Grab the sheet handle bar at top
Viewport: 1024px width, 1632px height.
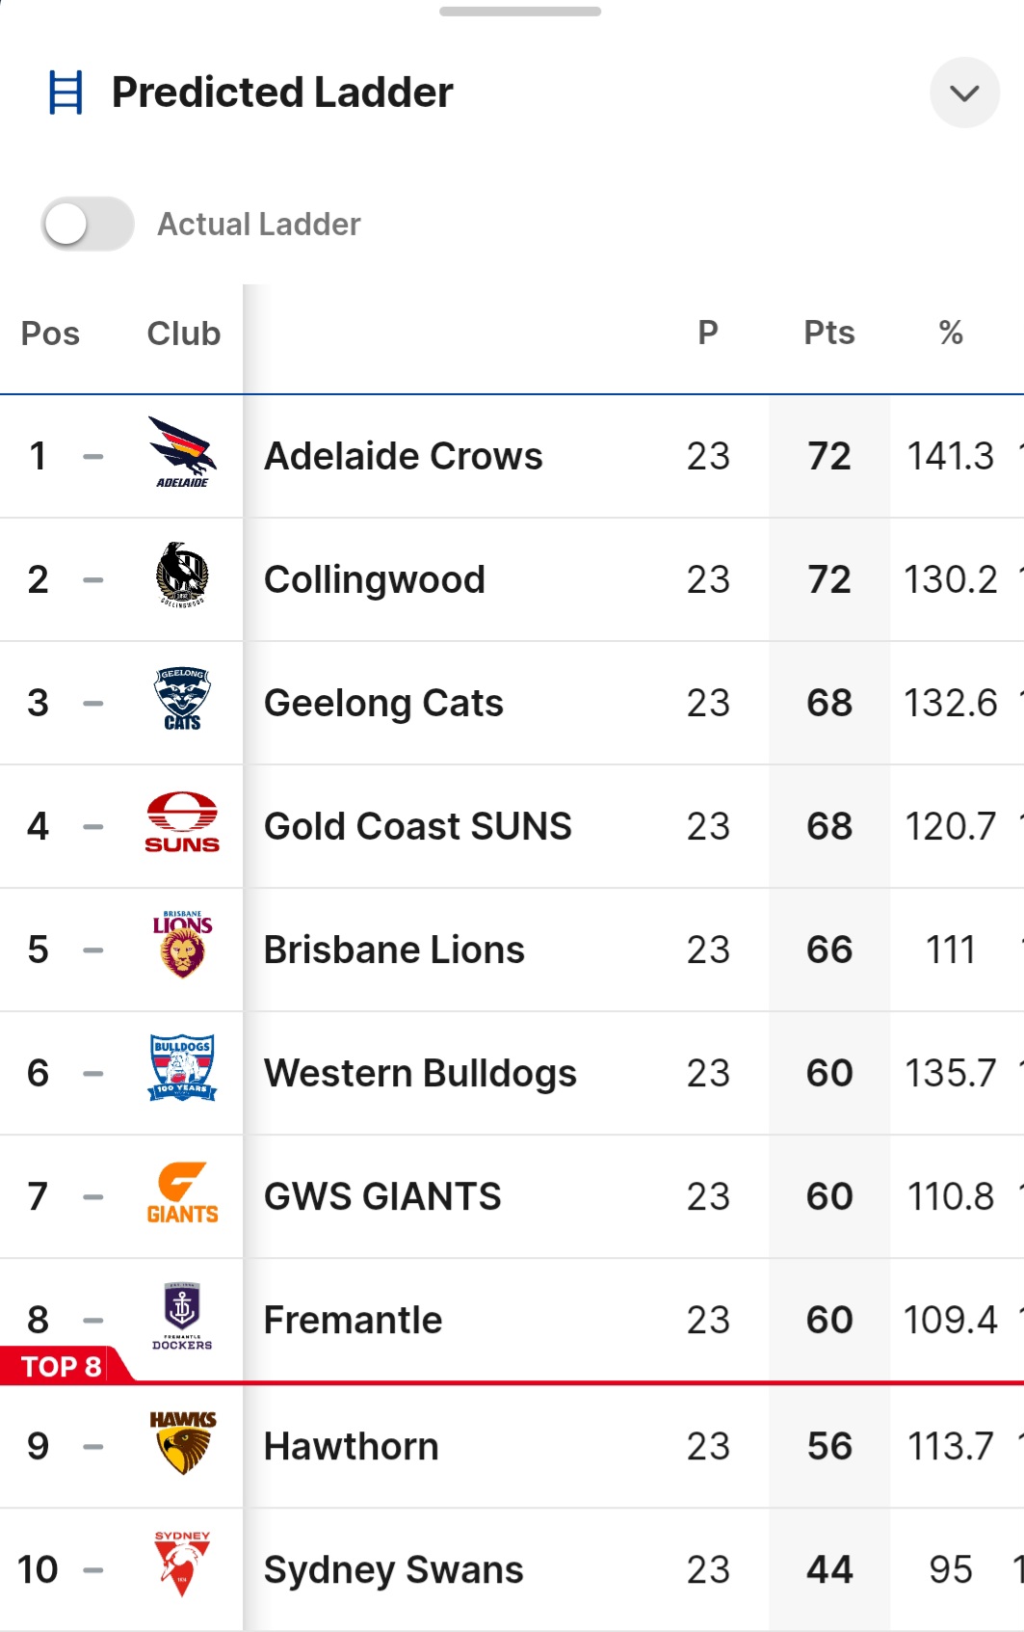point(520,12)
